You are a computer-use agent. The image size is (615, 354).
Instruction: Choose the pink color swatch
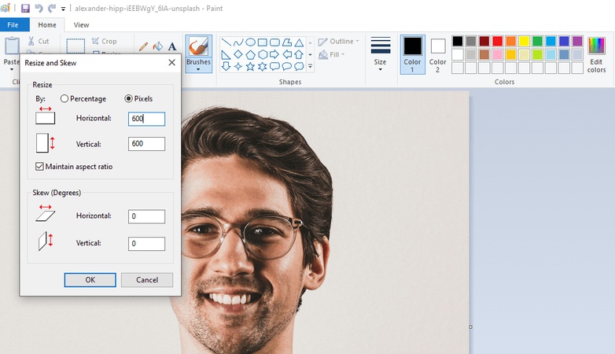click(x=497, y=54)
